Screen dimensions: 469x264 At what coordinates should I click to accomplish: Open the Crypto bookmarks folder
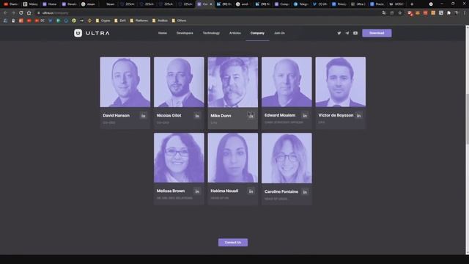tap(103, 21)
